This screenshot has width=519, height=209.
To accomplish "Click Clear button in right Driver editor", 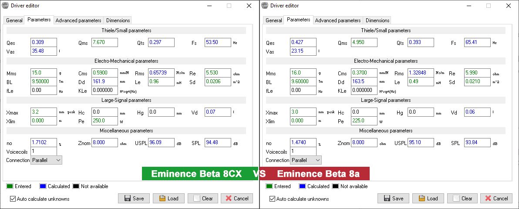I will pos(462,199).
